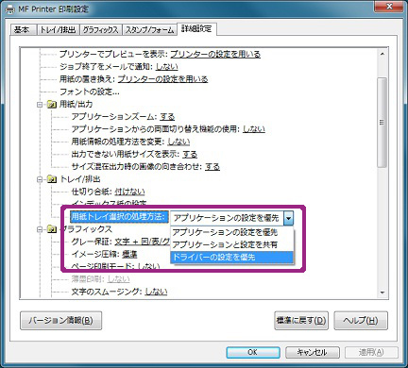
Task: Click しない value for 文字のスムージング
Action: pyautogui.click(x=156, y=292)
